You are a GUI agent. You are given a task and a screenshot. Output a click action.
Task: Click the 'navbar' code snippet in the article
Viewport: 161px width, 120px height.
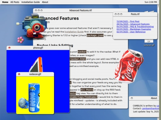tap(82, 52)
